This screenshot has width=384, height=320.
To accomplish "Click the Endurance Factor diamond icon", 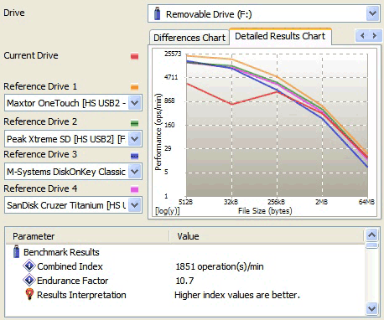I will point(29,280).
